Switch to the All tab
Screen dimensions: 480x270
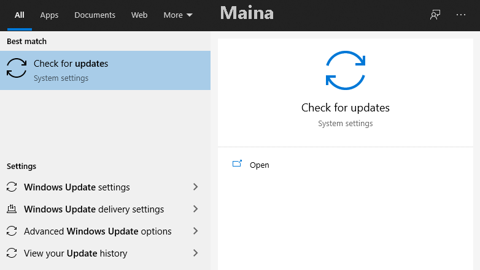[19, 15]
